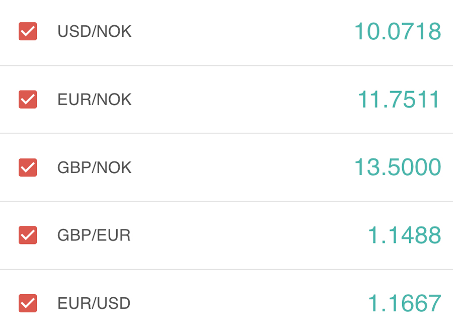Click blank space in the EUR/USD row
Viewport: 453px width, 331px height.
[242, 303]
